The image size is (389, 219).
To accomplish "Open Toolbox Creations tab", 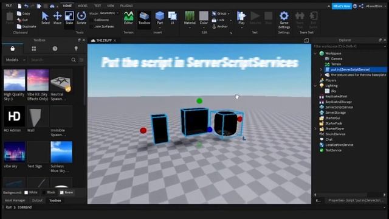I will tap(76, 49).
